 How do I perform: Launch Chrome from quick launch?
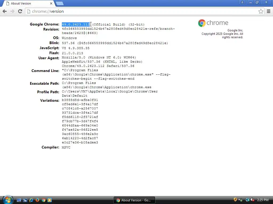(43, 200)
